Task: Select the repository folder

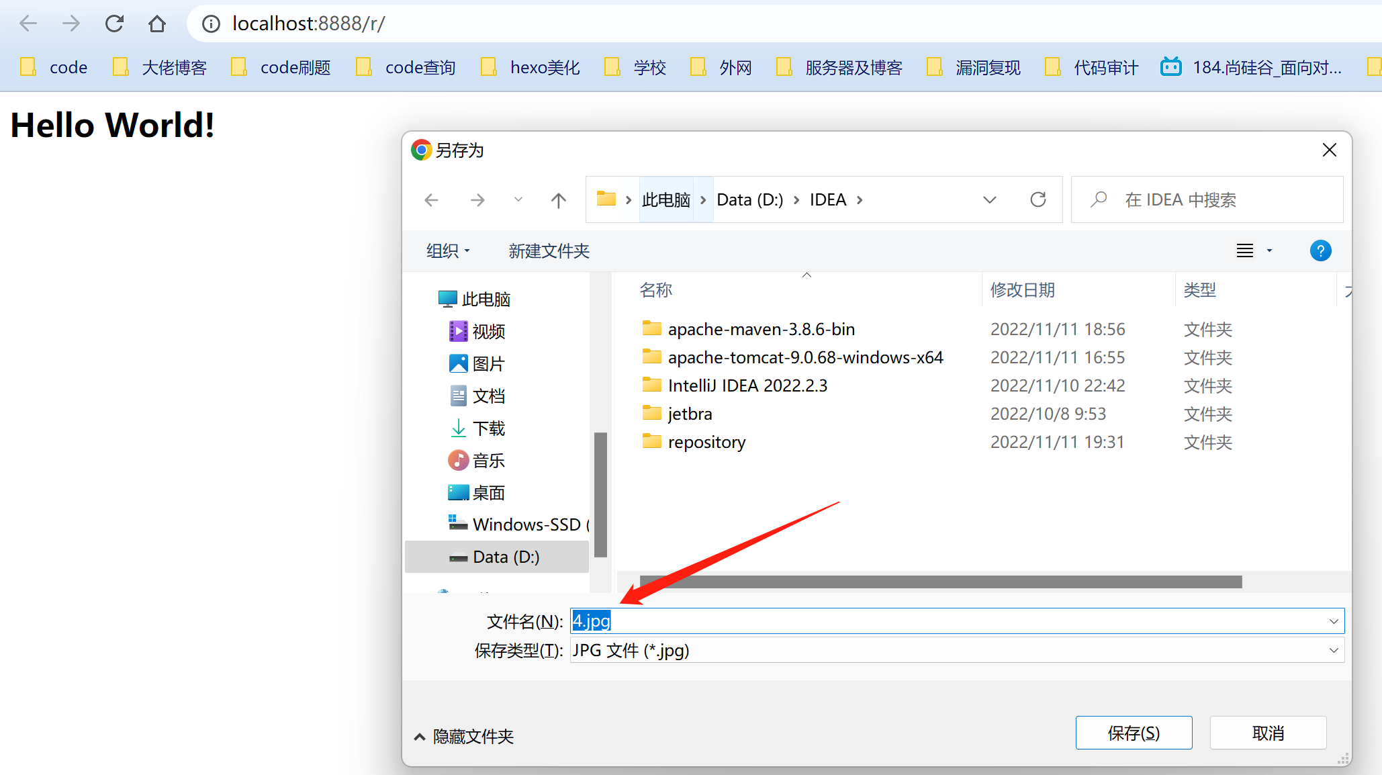Action: coord(694,442)
